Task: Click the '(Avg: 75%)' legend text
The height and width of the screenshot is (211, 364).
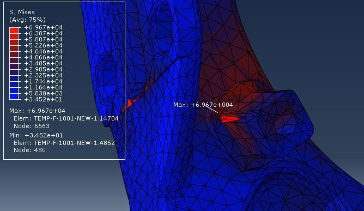Action: coord(27,20)
